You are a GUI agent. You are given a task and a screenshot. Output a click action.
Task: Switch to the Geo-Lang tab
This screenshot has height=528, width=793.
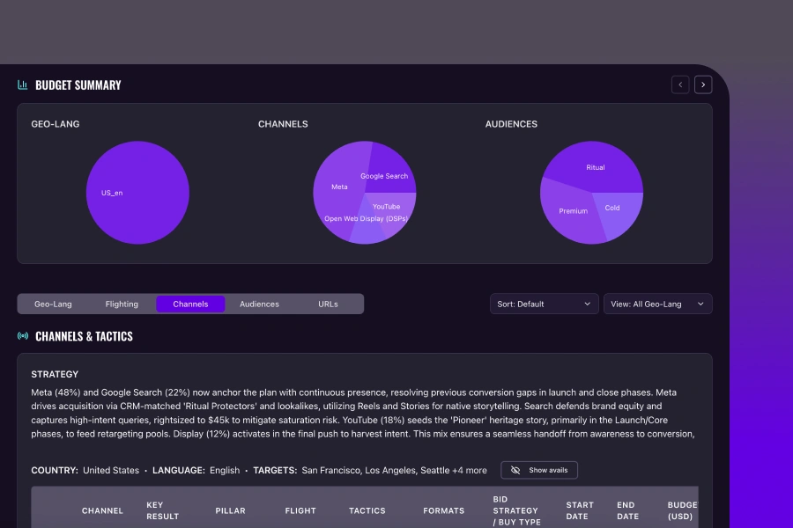click(53, 304)
